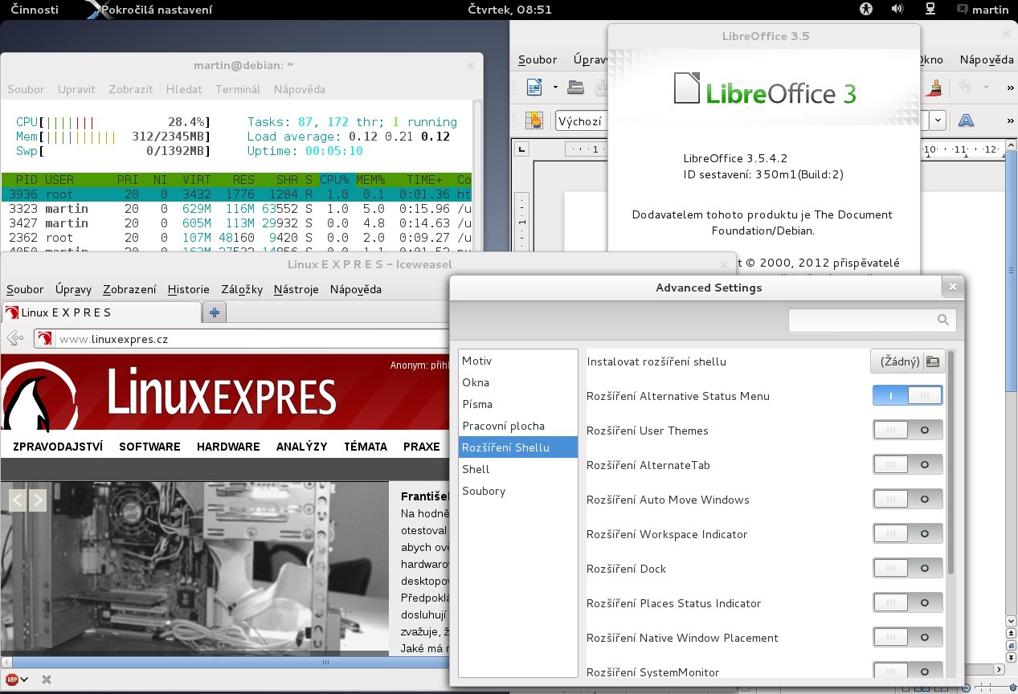Viewport: 1018px width, 694px height.
Task: Click the search field in Advanced Settings
Action: [x=872, y=320]
